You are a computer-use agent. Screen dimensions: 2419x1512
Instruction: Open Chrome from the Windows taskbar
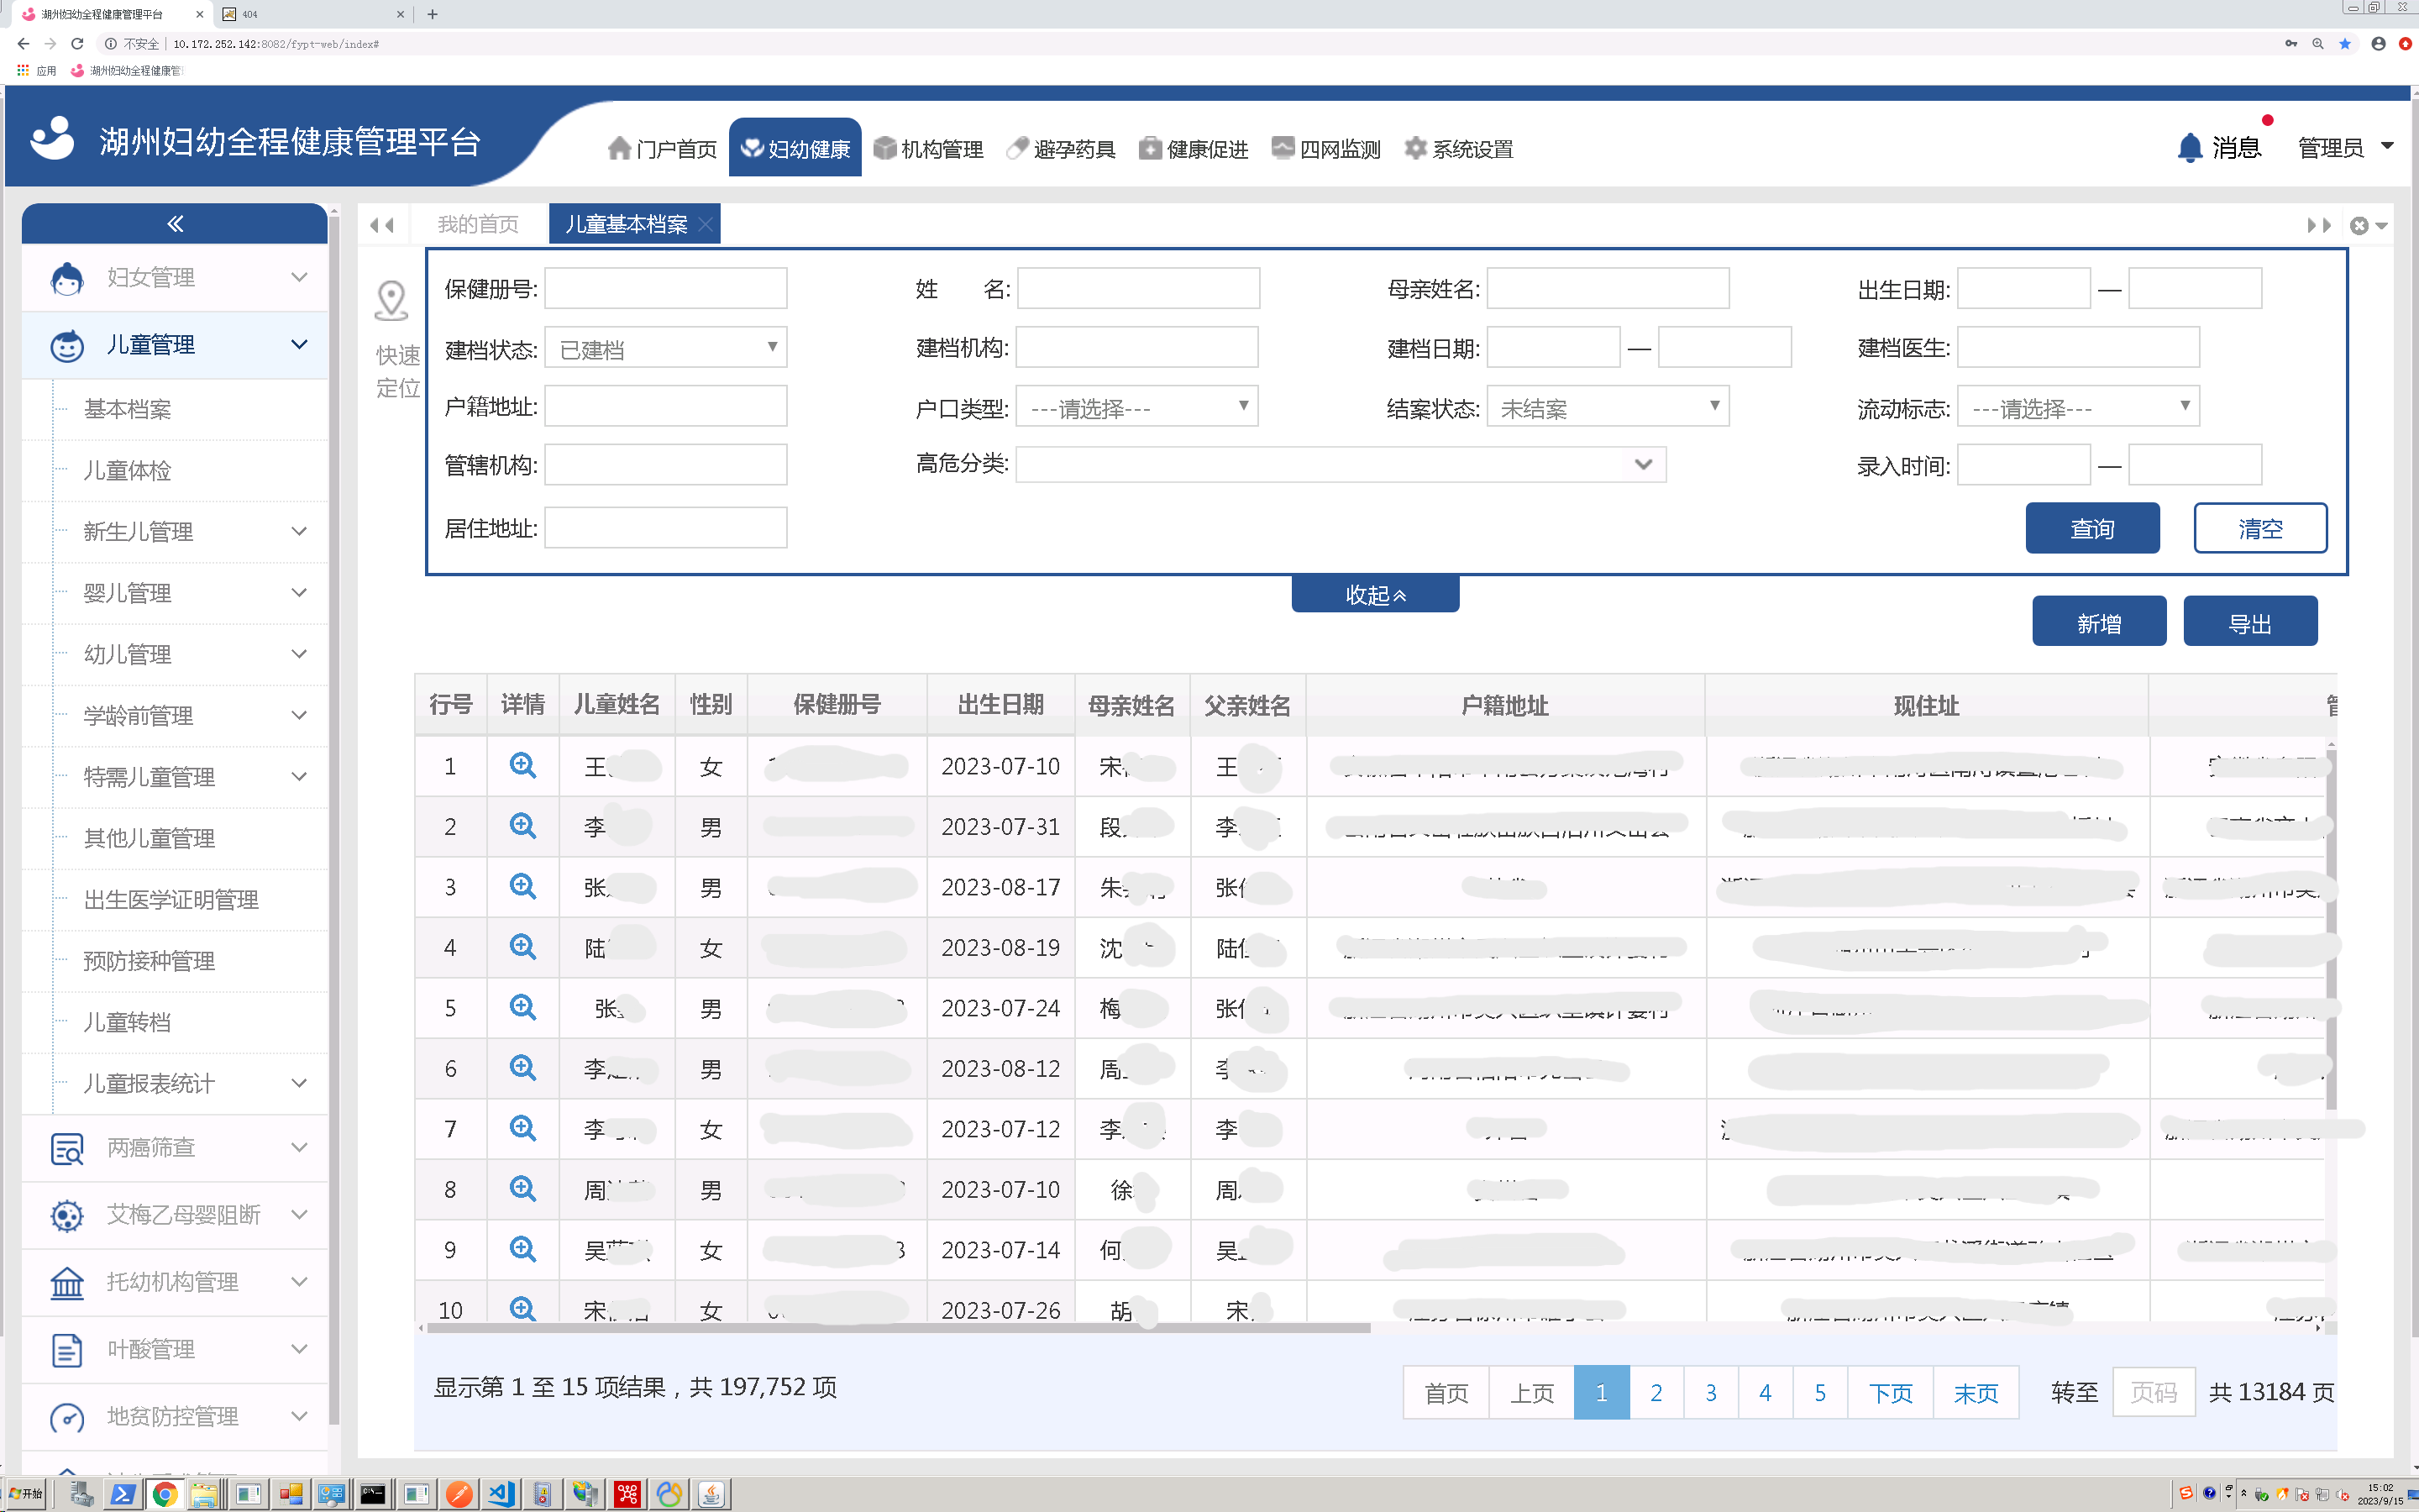[x=164, y=1494]
